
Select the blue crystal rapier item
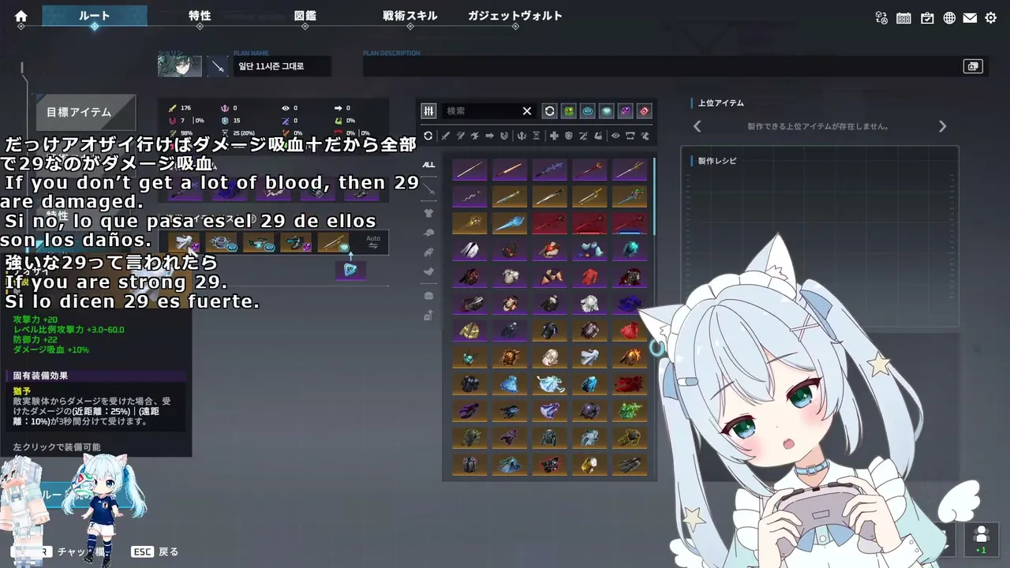click(509, 223)
